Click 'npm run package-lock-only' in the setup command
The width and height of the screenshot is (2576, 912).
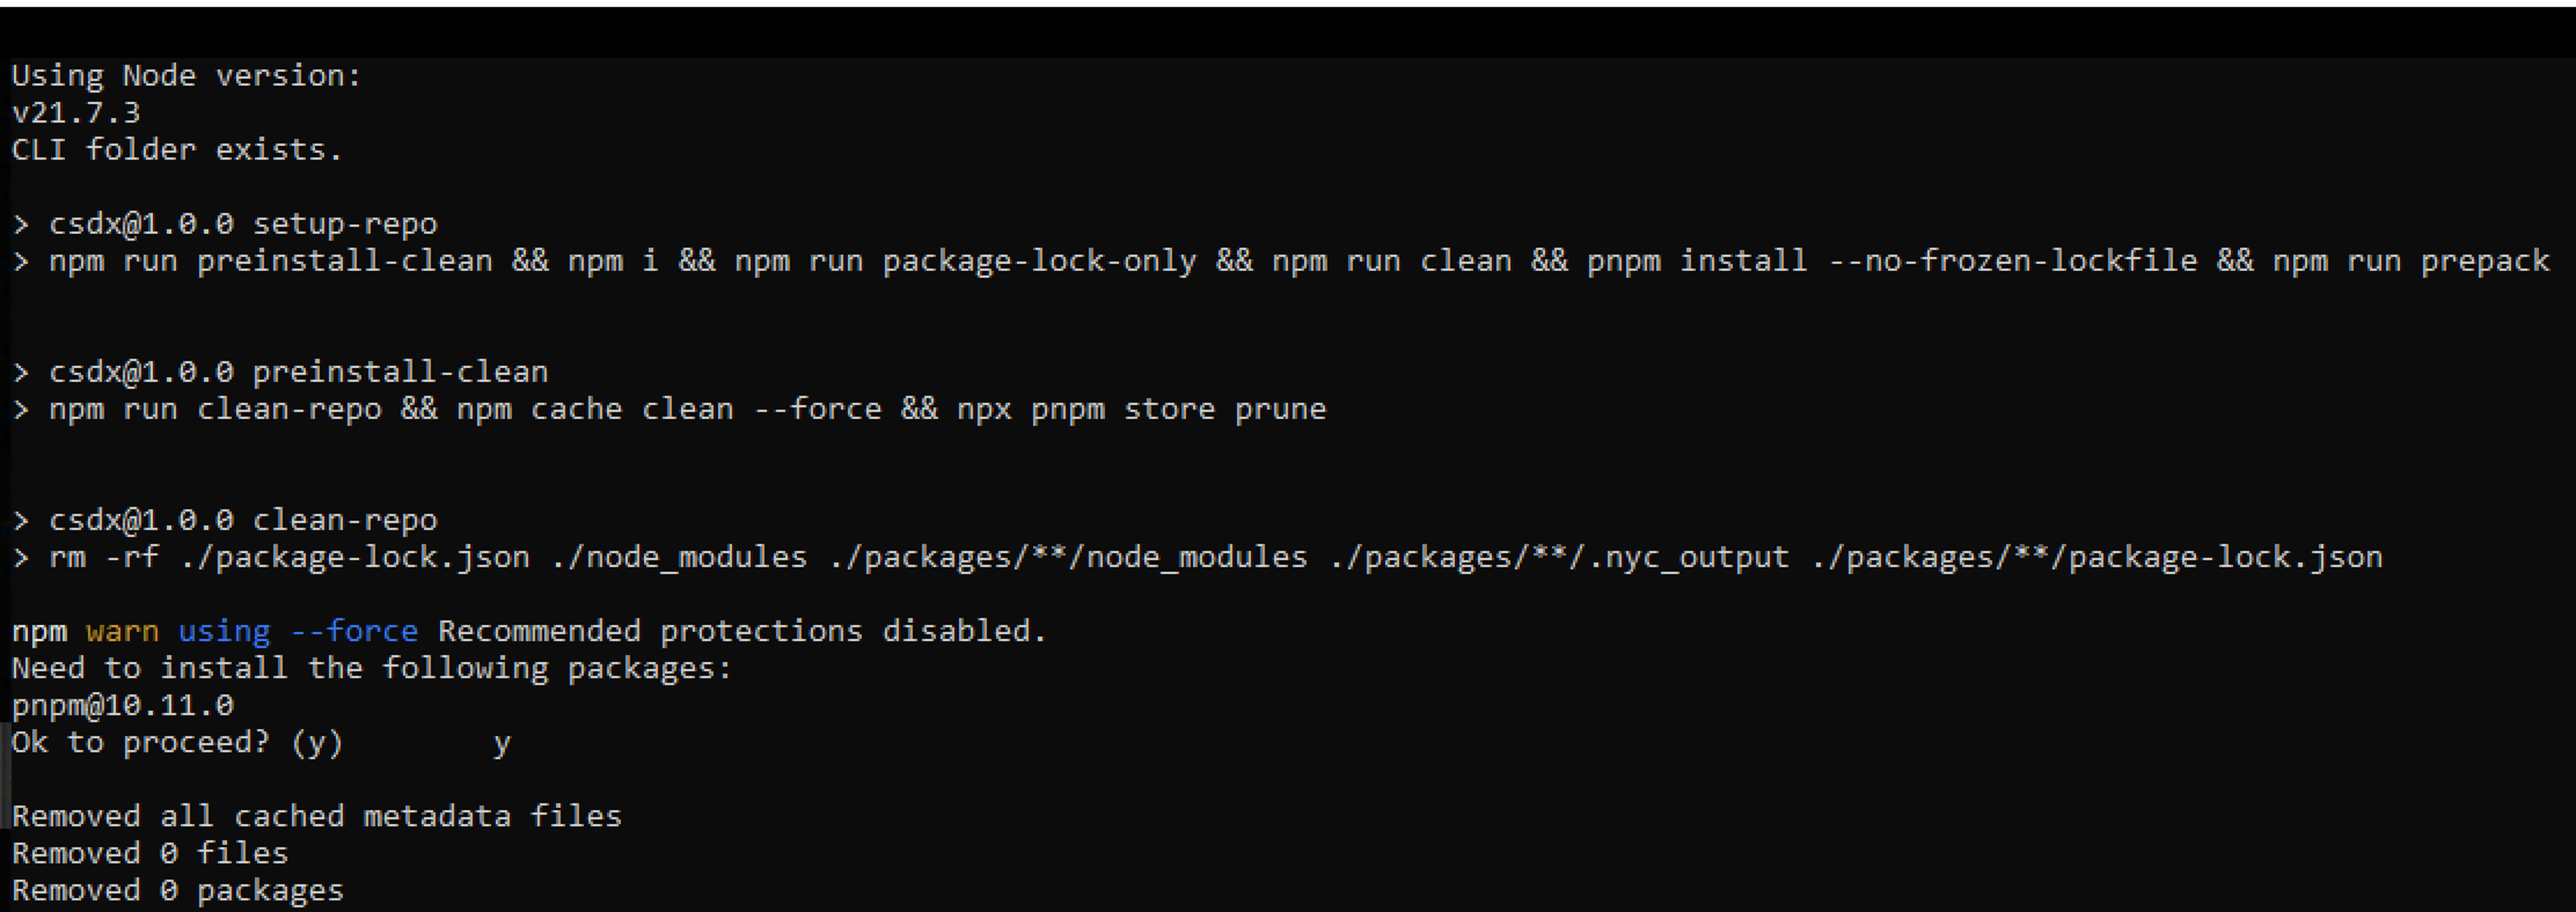point(965,260)
